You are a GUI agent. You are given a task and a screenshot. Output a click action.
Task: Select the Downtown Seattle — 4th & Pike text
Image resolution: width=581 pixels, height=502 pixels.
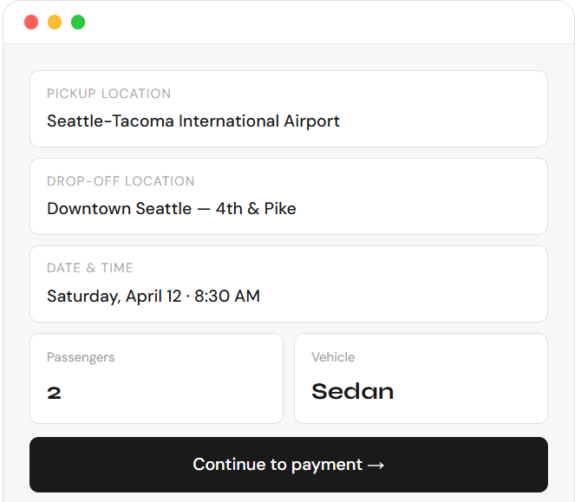coord(172,209)
